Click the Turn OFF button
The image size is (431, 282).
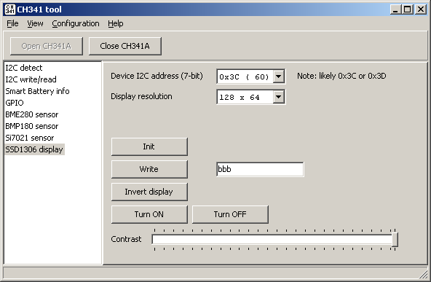click(230, 214)
